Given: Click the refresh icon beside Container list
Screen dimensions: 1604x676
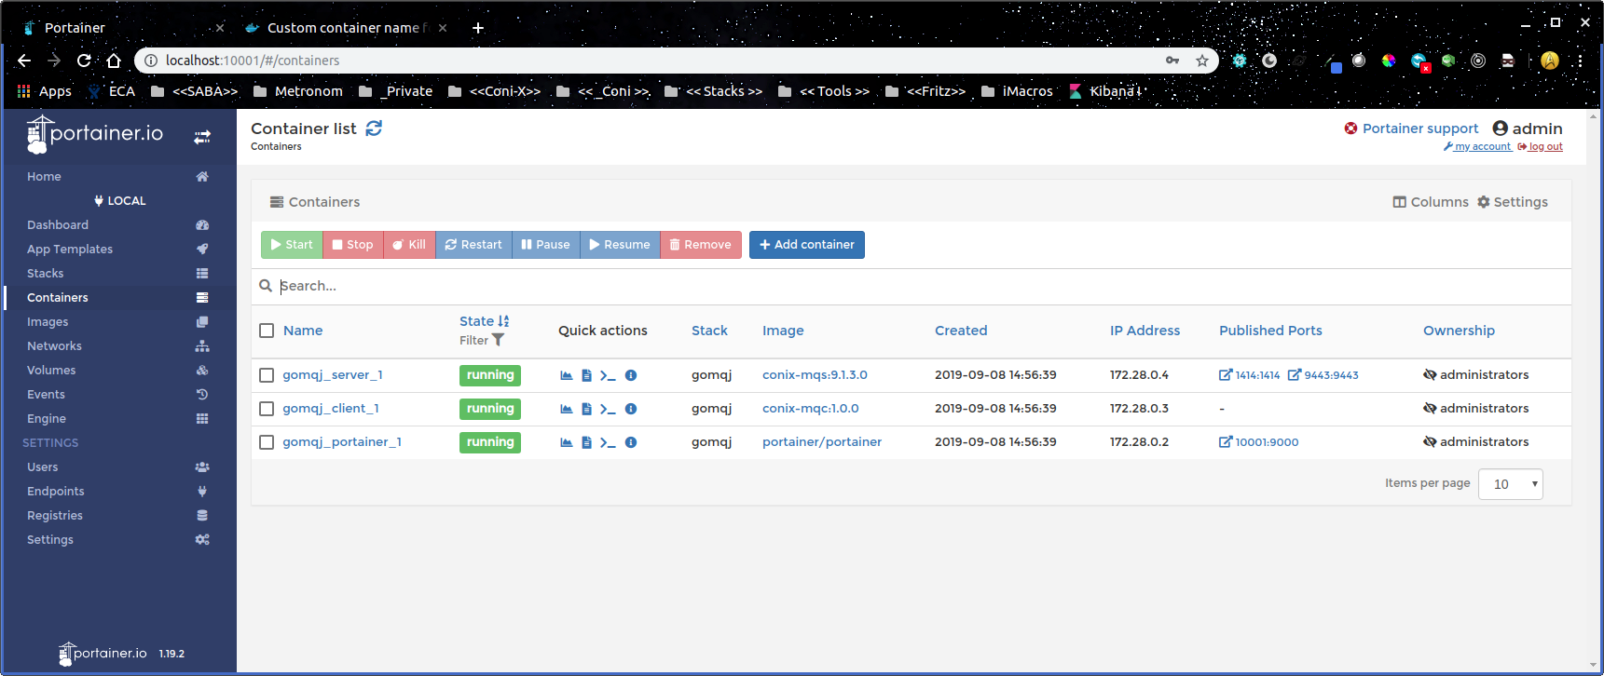Looking at the screenshot, I should point(374,128).
